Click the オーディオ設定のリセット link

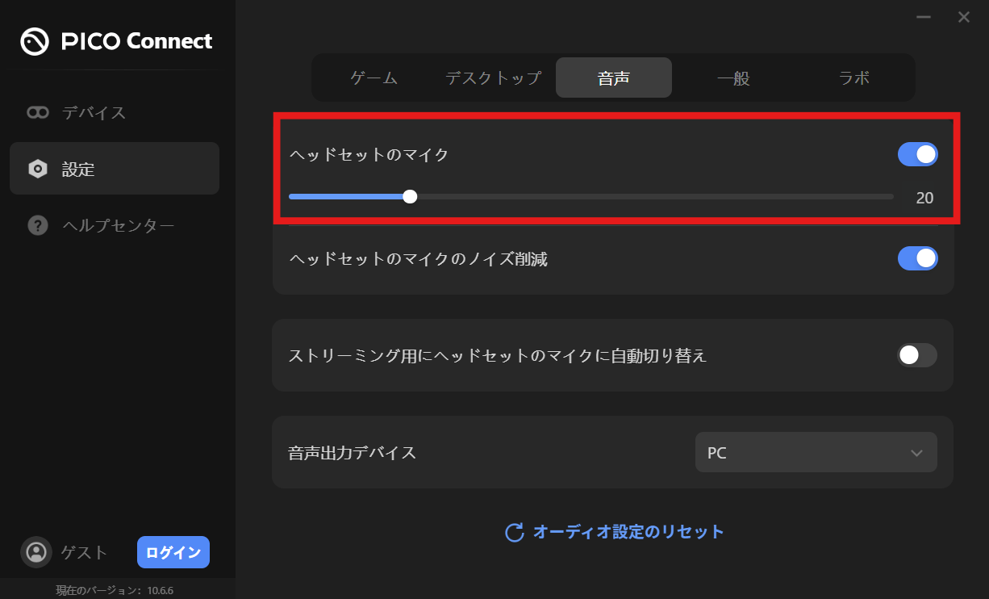click(x=628, y=532)
